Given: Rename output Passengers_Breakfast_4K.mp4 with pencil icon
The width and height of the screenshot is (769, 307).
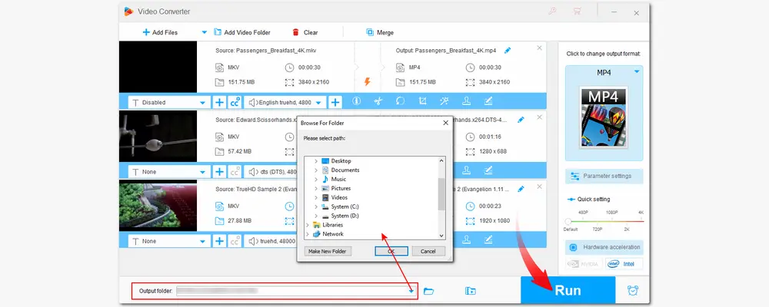Looking at the screenshot, I should pos(508,51).
